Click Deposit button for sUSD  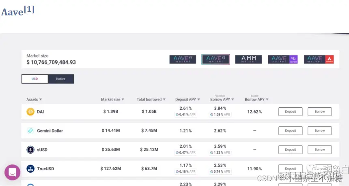(291, 150)
